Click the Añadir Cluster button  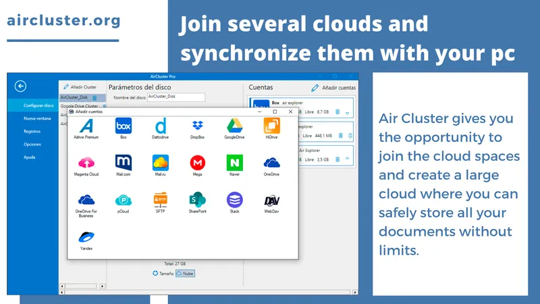pyautogui.click(x=80, y=87)
